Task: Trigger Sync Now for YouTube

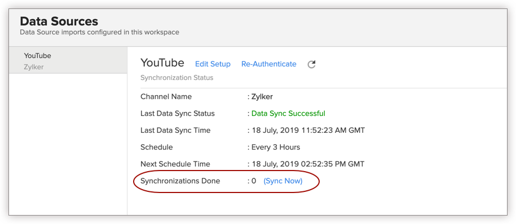Action: (283, 181)
